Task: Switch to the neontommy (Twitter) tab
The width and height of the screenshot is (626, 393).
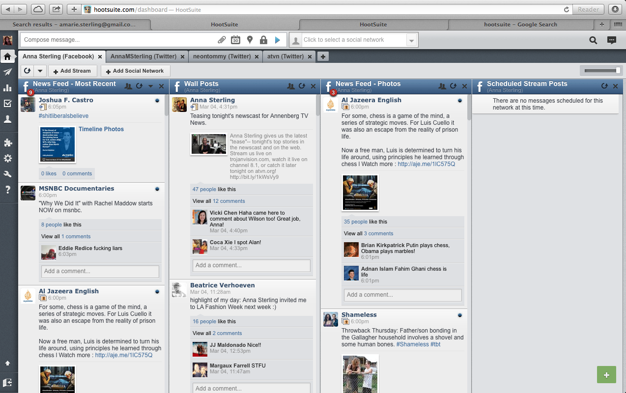Action: pyautogui.click(x=222, y=56)
